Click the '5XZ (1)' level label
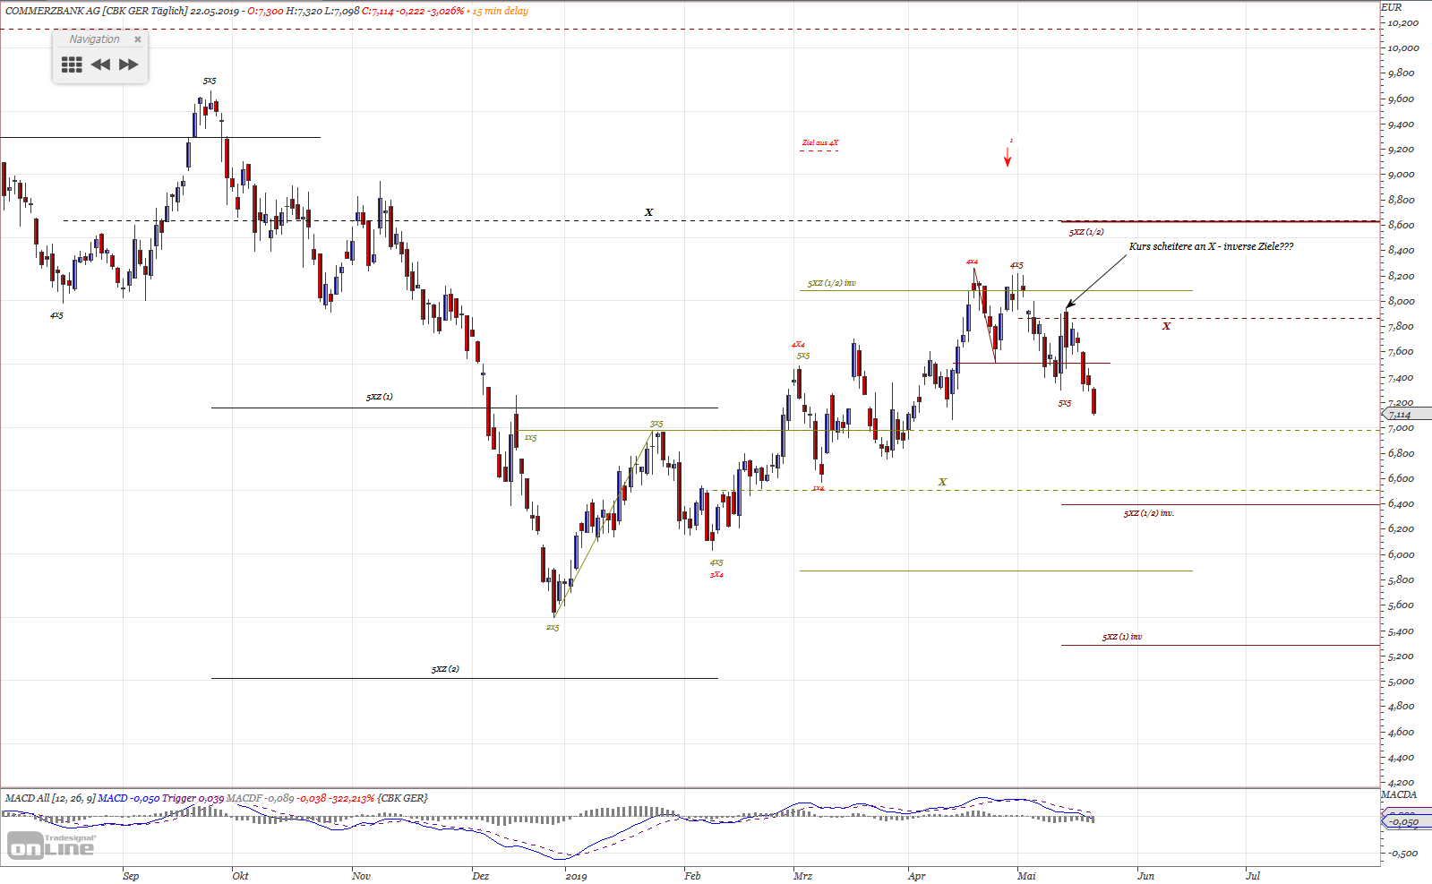This screenshot has width=1432, height=884. tap(379, 397)
